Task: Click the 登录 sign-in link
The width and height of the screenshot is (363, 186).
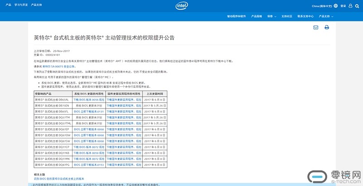Action: (343, 6)
